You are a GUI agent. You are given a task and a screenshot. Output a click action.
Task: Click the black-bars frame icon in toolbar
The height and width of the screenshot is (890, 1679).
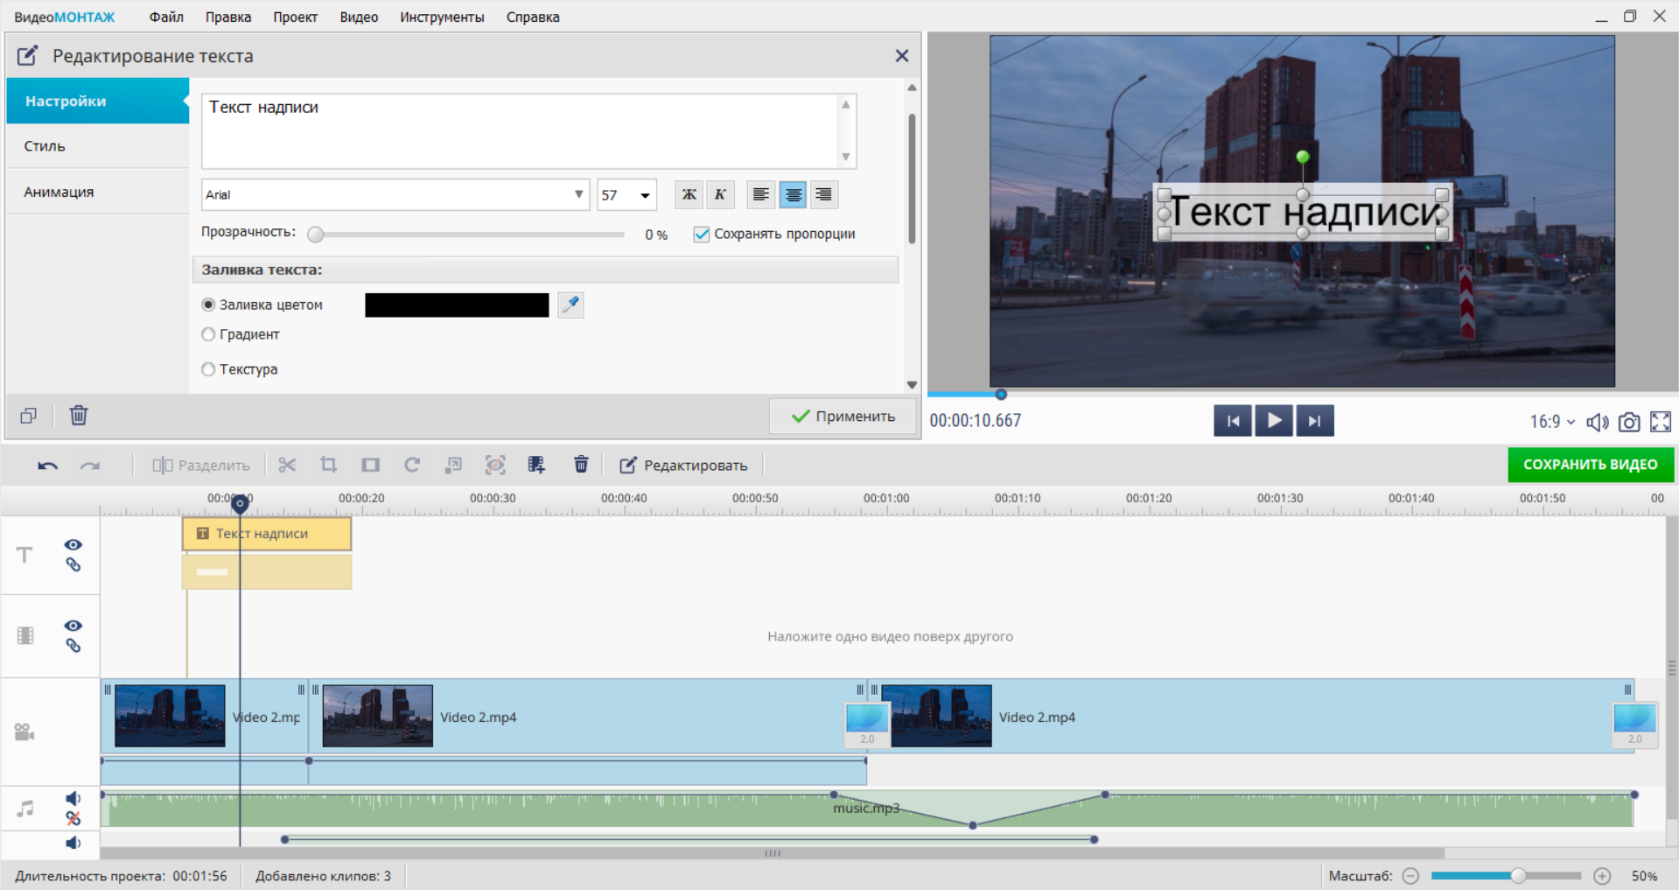(371, 465)
